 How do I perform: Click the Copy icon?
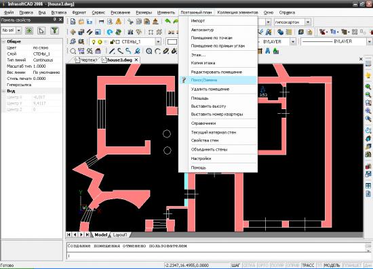tap(138, 22)
